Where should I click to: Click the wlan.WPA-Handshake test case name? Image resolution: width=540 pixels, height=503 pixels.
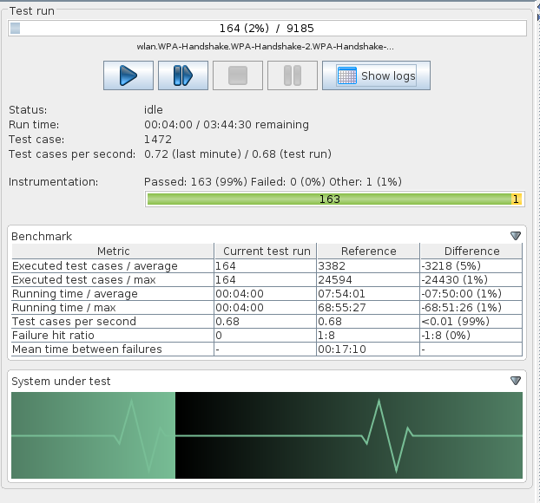tap(265, 47)
